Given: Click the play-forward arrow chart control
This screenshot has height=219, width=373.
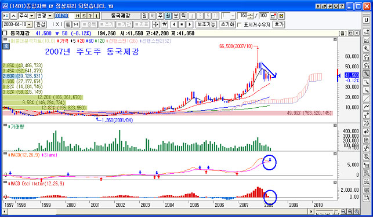Looking at the screenshot, I should pyautogui.click(x=190, y=24).
